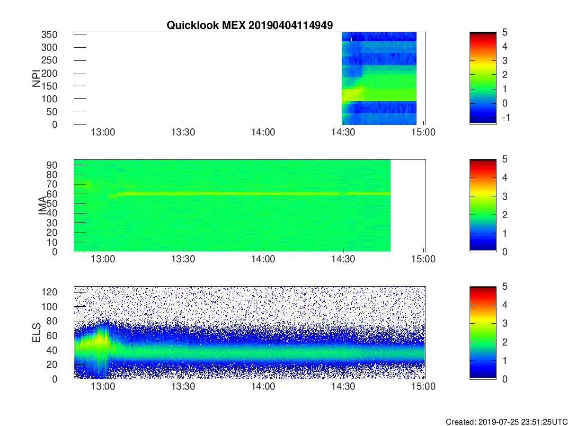Click the 14:30 time label under NPI panel
This screenshot has height=426, width=568.
tap(343, 133)
